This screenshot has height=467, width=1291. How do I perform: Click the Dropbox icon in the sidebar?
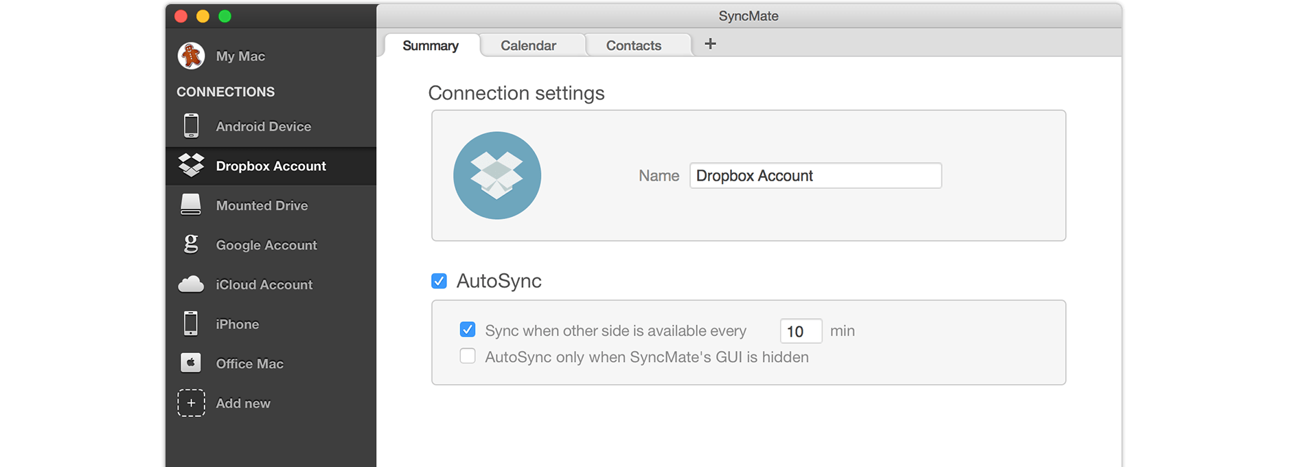(191, 166)
